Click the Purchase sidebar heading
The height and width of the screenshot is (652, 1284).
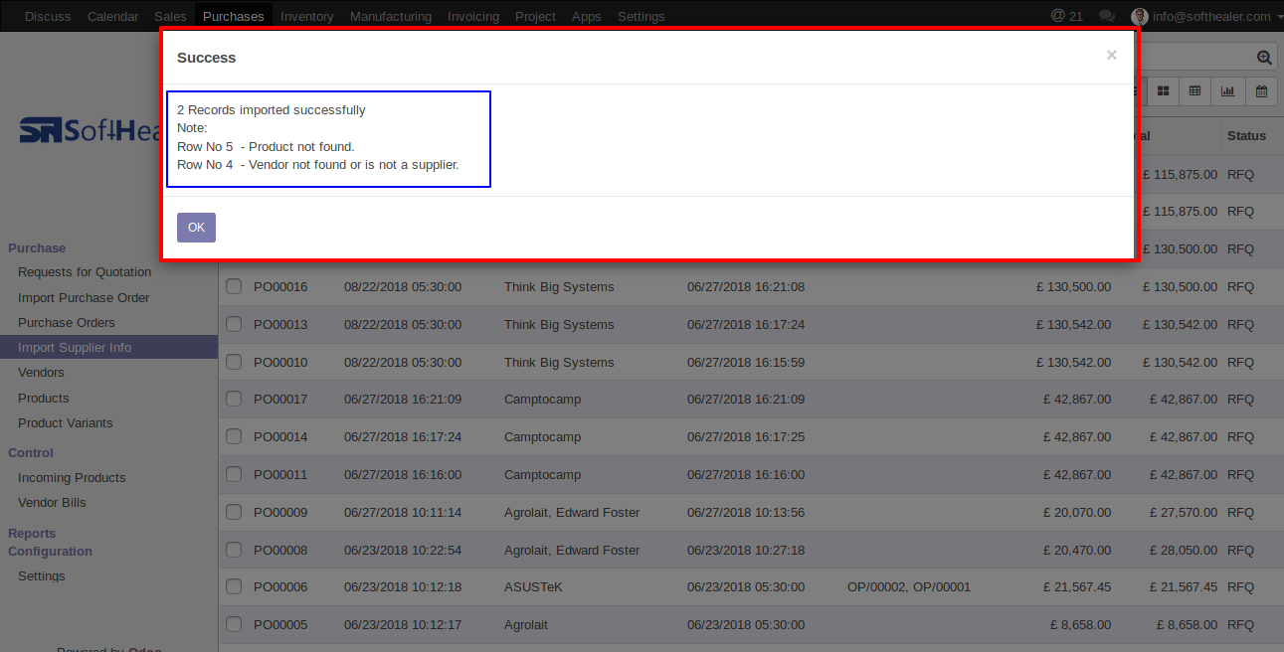(x=37, y=248)
